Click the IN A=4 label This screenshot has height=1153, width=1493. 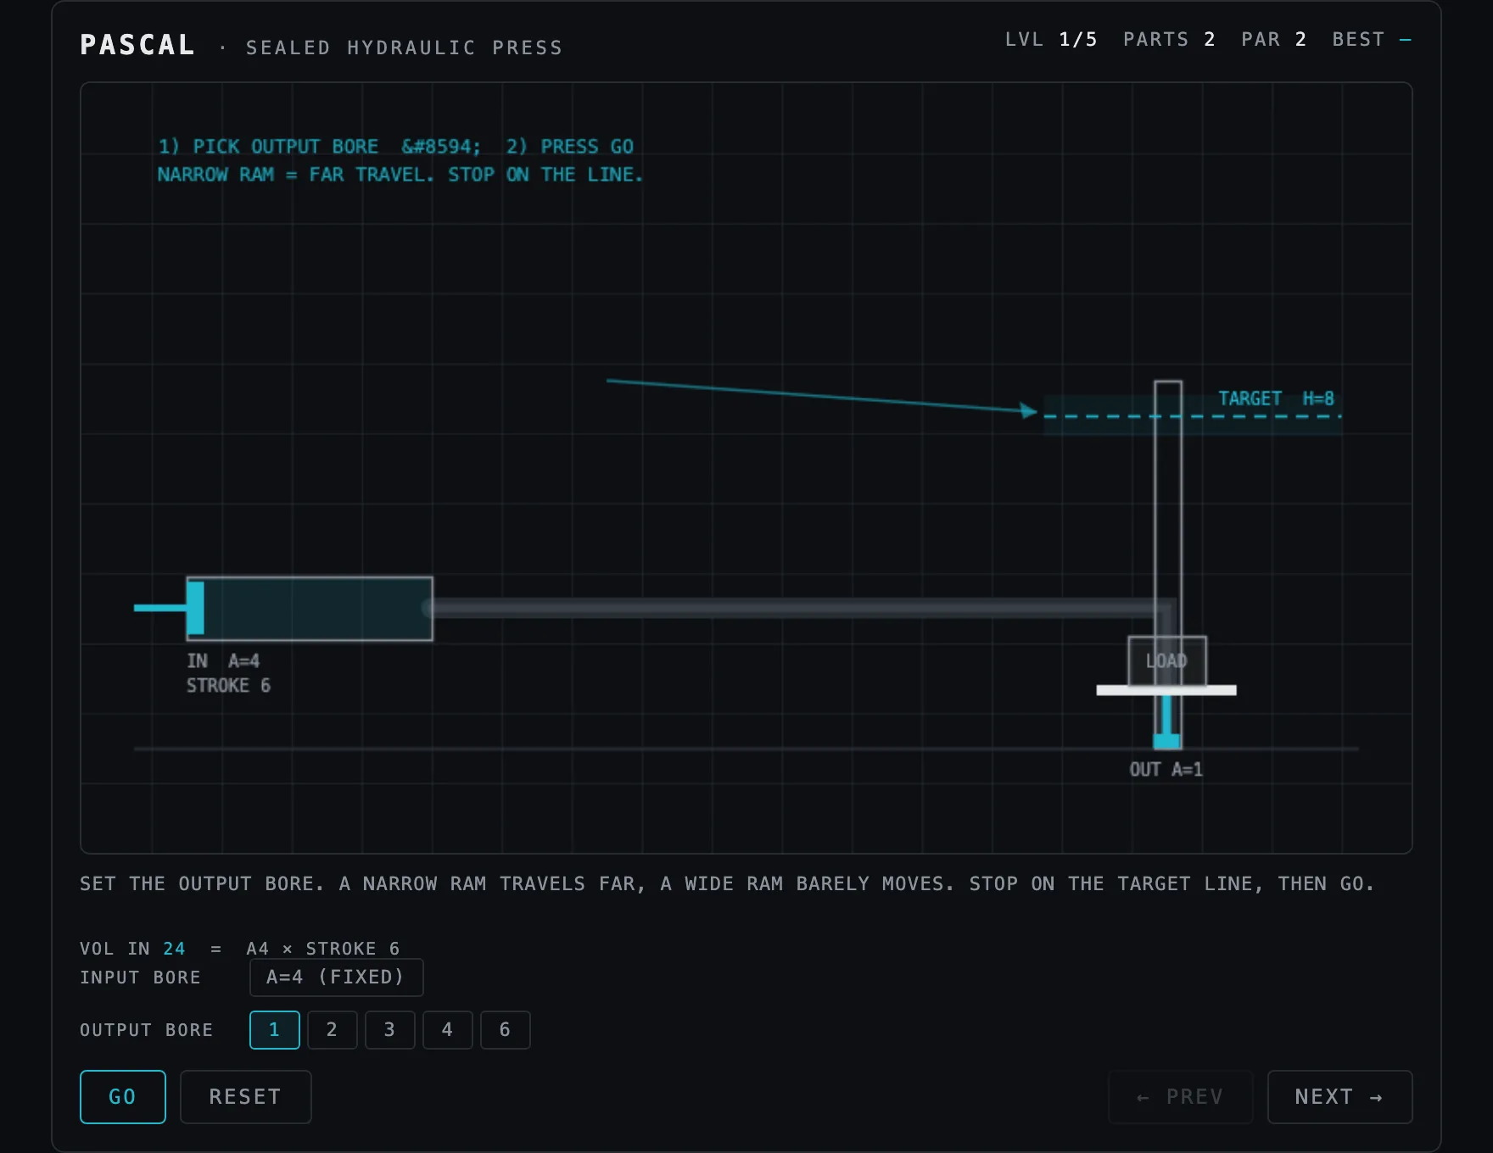tap(223, 660)
